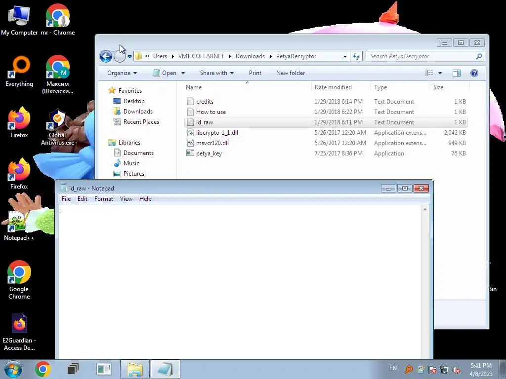
Task: Select VM1.COLLABNET breadcrumb segment
Action: point(201,56)
